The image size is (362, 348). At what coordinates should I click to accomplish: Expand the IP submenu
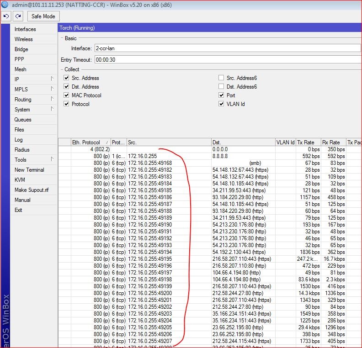click(x=32, y=79)
